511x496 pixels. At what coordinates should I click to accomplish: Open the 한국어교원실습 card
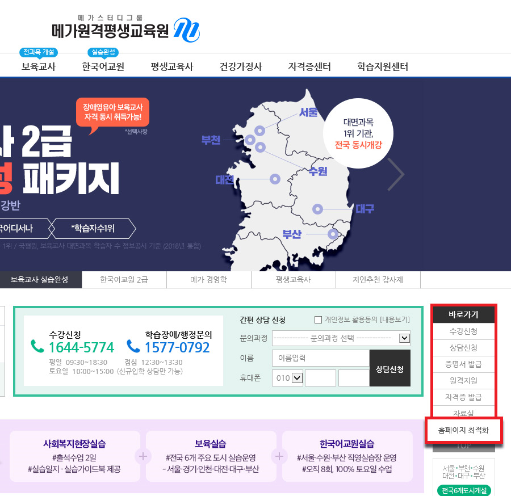tap(347, 456)
